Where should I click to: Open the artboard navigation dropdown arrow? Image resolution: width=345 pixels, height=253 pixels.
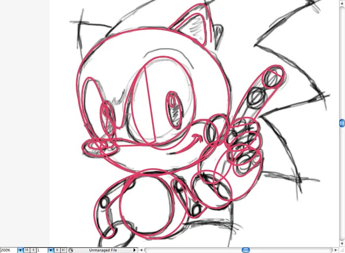(51, 250)
